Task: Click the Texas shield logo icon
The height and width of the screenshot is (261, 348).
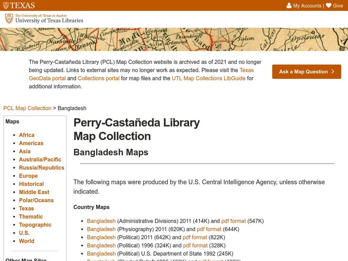Action: tap(6, 6)
